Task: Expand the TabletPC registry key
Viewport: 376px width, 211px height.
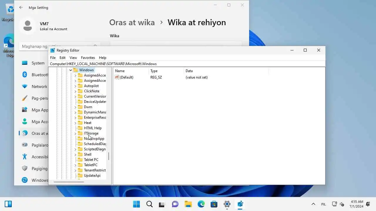Action: pyautogui.click(x=75, y=165)
